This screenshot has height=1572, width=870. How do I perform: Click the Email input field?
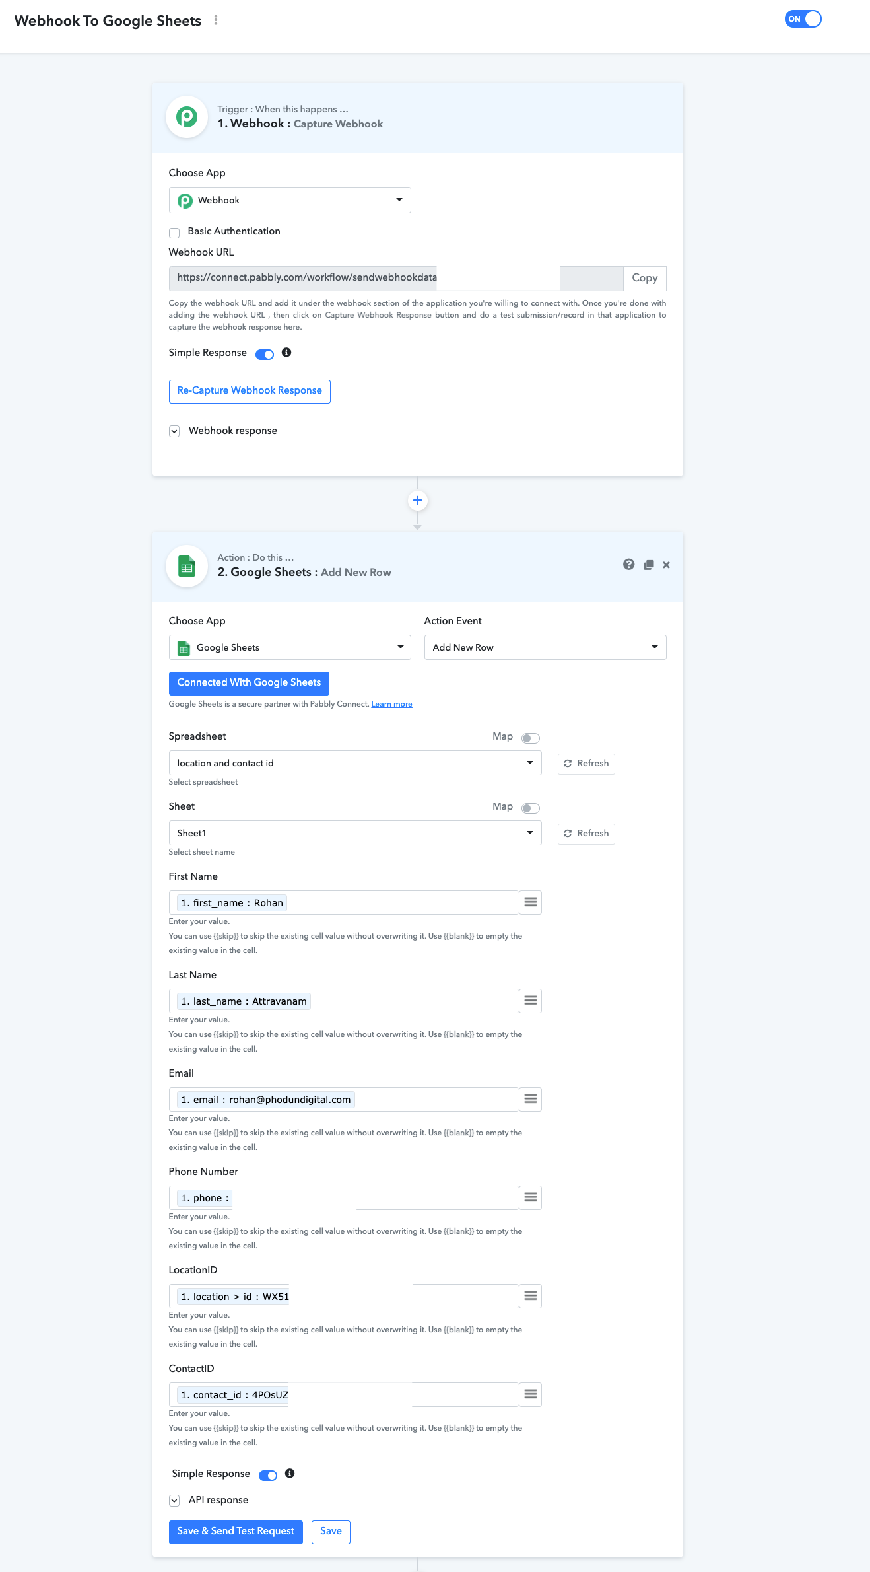(x=344, y=1099)
